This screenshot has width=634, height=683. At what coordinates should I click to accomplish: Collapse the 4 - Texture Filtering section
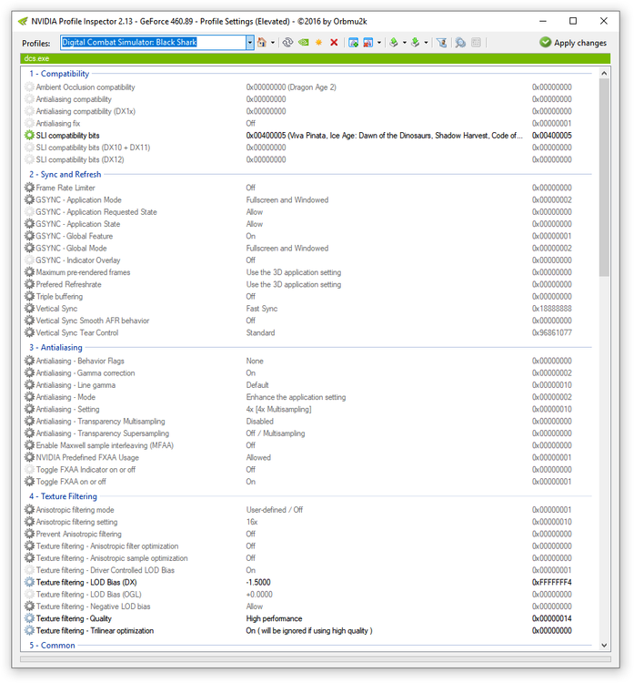pyautogui.click(x=63, y=496)
